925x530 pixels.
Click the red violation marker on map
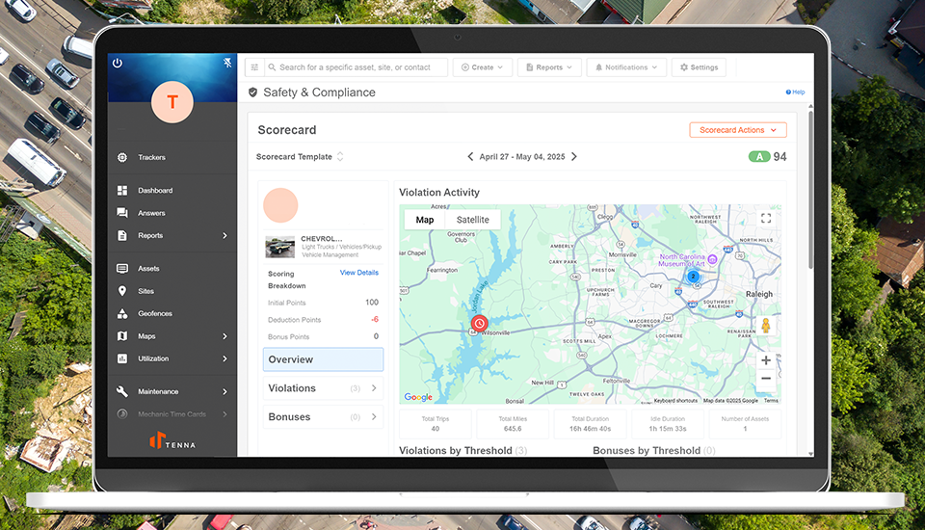tap(479, 324)
